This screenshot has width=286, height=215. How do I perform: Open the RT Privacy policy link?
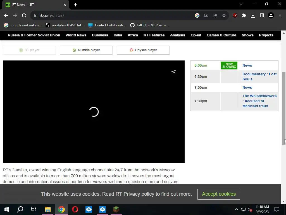[x=139, y=194]
